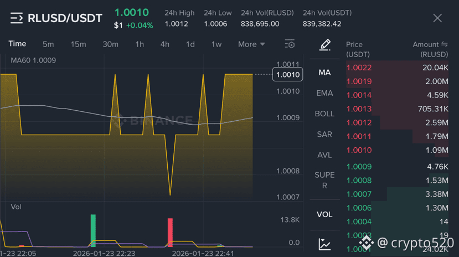Viewport: 459px width, 257px height.
Task: Open chart settings icon beside More
Action: click(290, 44)
